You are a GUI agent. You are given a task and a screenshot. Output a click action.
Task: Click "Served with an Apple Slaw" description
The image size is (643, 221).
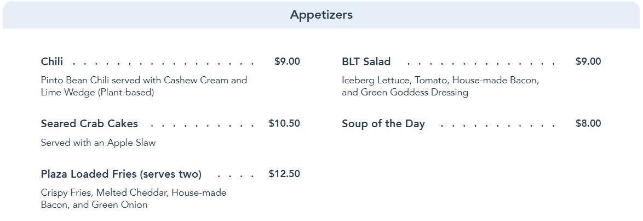point(98,143)
